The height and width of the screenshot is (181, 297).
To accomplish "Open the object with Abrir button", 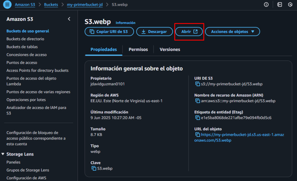I will coord(189,32).
